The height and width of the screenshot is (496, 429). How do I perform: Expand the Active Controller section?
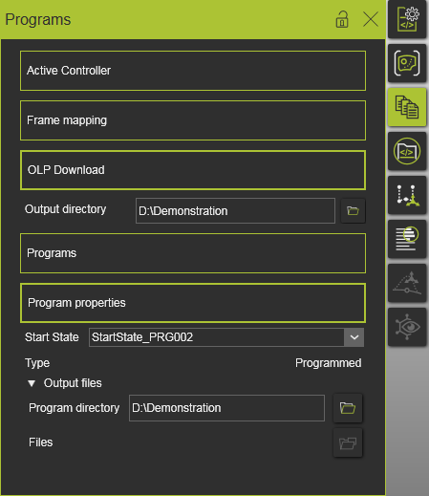[x=193, y=71]
